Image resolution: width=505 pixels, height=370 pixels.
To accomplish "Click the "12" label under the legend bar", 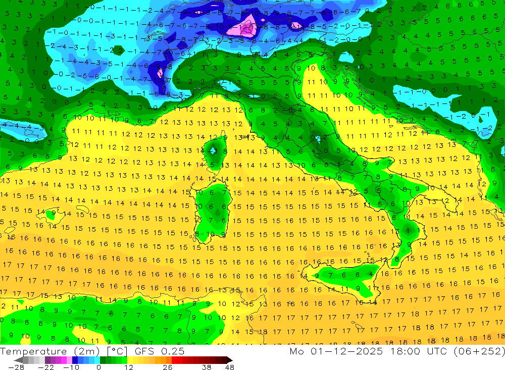I will pos(129,367).
